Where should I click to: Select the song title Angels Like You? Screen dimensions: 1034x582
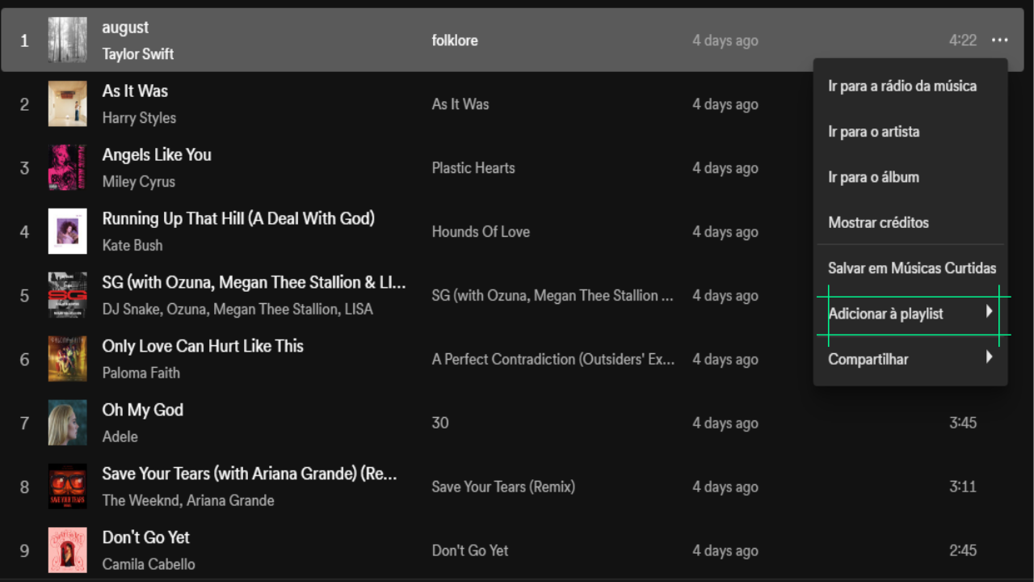[157, 154]
